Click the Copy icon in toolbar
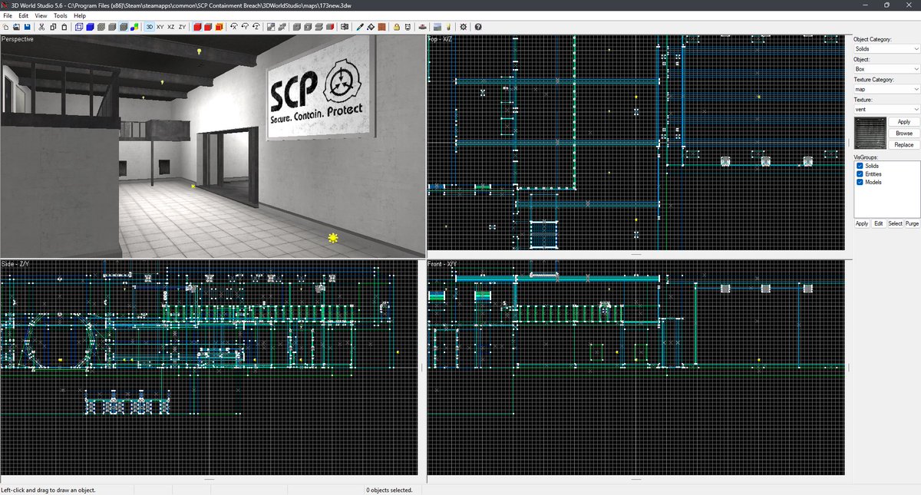 point(52,27)
